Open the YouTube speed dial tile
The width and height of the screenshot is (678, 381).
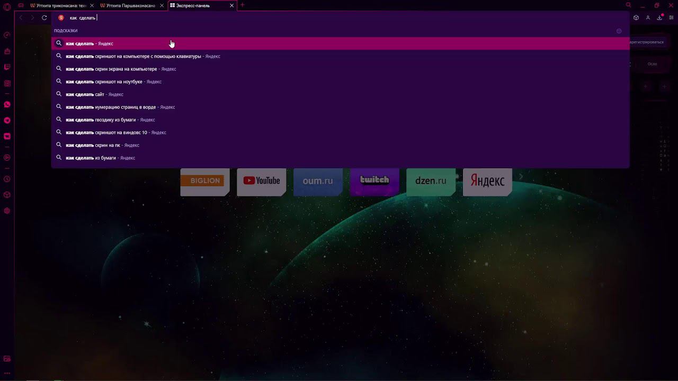click(x=262, y=182)
